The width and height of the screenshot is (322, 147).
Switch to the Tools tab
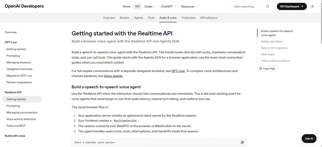(151, 18)
